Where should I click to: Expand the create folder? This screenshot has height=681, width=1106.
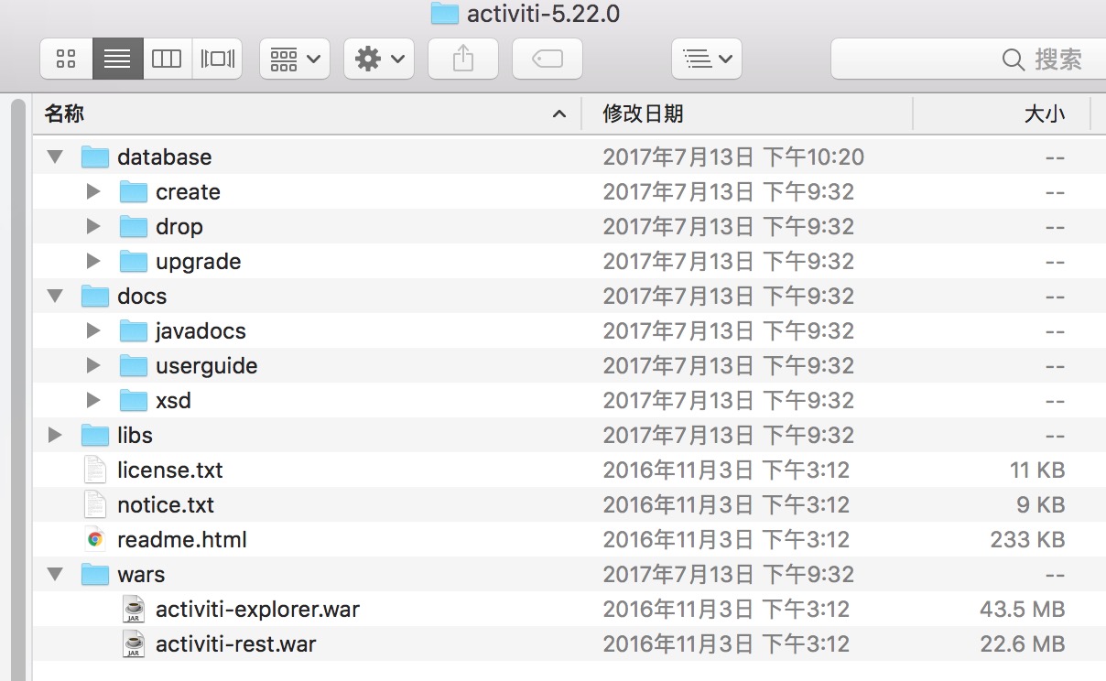click(x=92, y=192)
